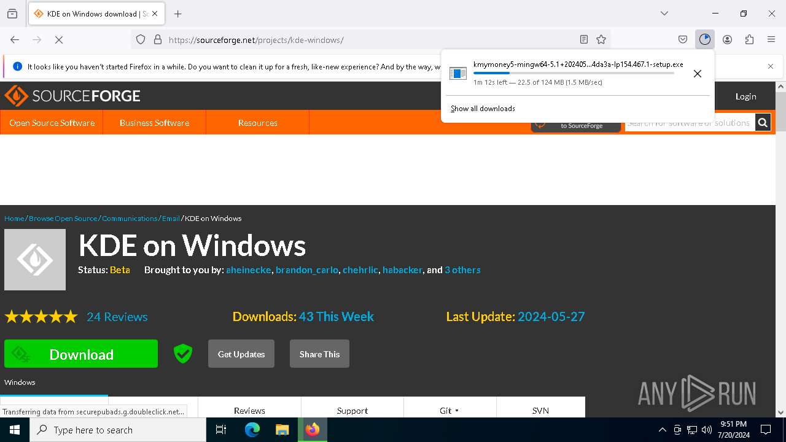
Task: Open Microsoft Edge from the taskbar
Action: pos(252,430)
